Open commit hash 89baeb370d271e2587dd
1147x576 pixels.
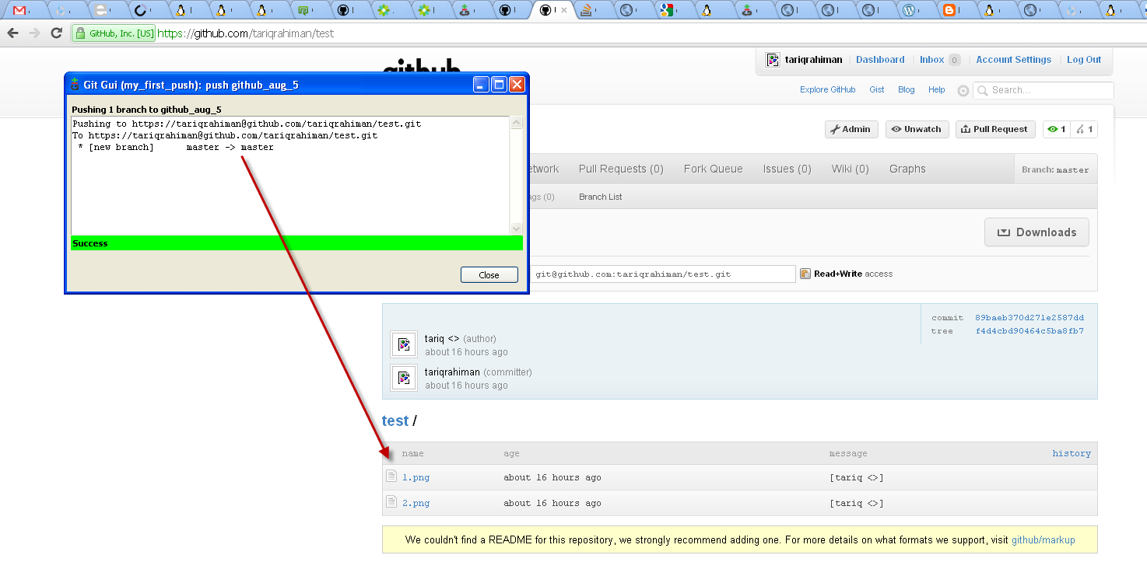1029,318
